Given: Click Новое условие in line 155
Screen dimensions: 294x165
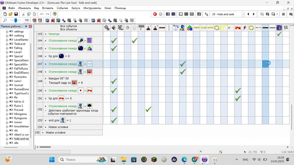Looking at the screenshot, I should click(56, 132).
